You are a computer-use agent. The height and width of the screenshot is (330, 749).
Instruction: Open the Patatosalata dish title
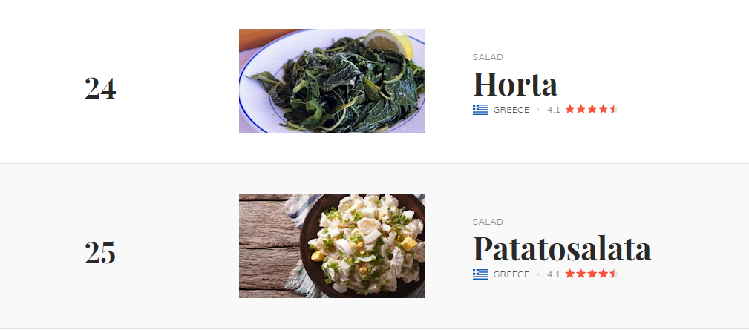(x=562, y=248)
